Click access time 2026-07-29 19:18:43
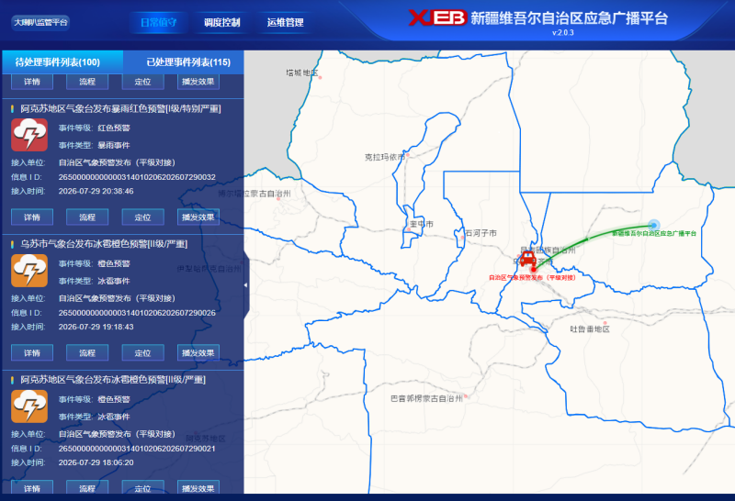This screenshot has height=501, width=735. (x=96, y=327)
